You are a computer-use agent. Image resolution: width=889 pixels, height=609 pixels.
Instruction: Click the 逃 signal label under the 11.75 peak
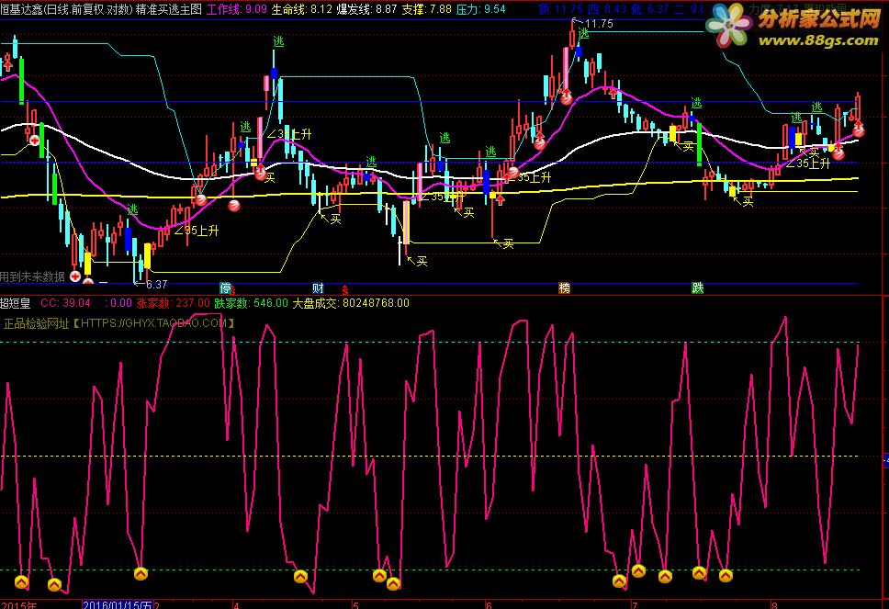(x=583, y=35)
